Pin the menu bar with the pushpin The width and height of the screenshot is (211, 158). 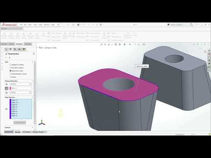(58, 25)
